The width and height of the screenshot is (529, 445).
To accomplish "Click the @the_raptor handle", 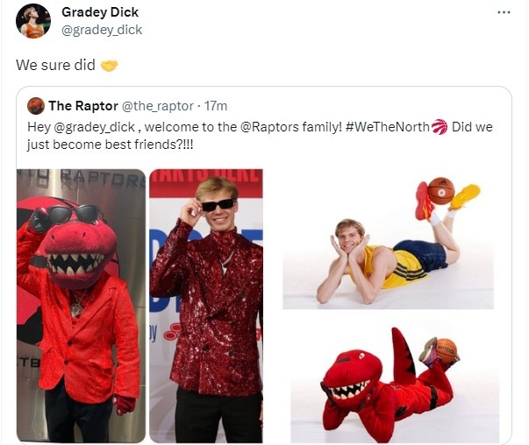I will [x=157, y=106].
